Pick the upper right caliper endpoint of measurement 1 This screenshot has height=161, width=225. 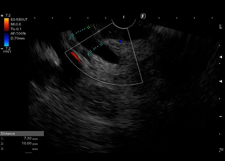[101, 44]
